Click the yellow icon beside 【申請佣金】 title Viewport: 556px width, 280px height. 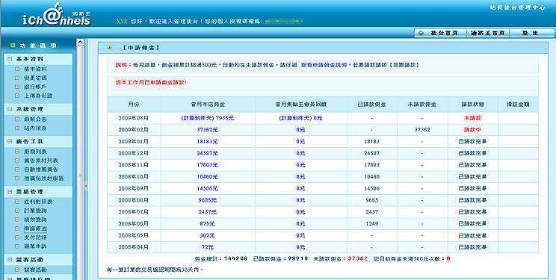point(110,48)
